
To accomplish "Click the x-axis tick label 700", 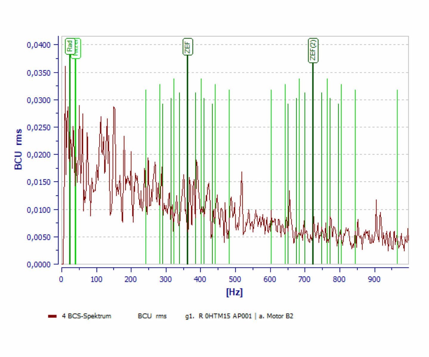I will click(x=304, y=279).
